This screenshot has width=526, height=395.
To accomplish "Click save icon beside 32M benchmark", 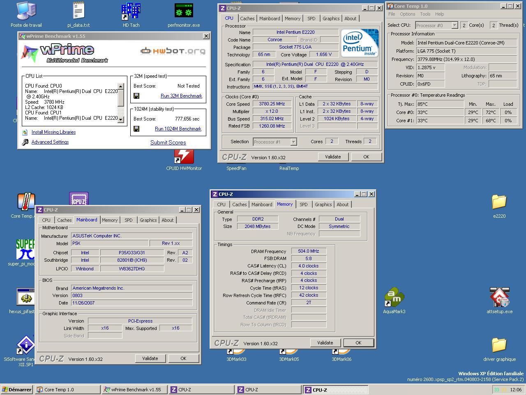I will [x=136, y=96].
